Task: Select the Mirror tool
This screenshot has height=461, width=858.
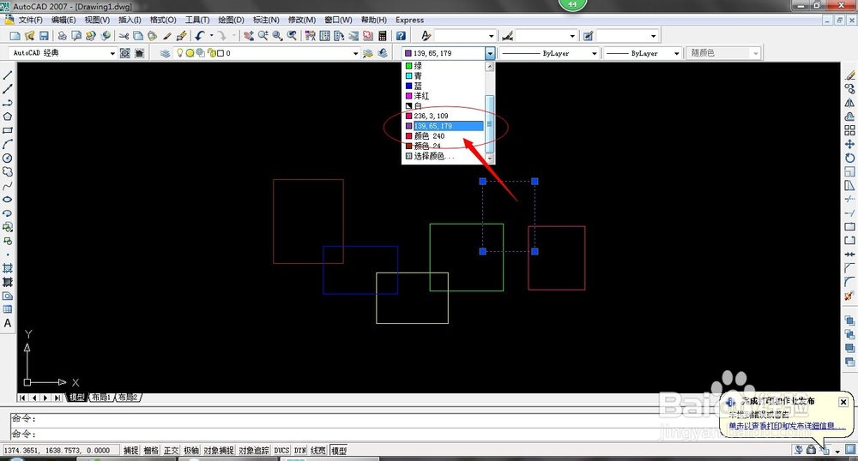Action: click(849, 103)
